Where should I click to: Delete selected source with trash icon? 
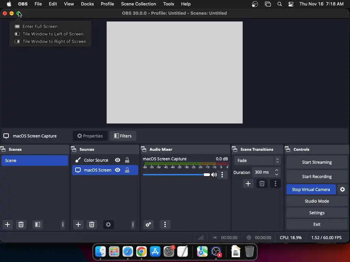[x=92, y=224]
